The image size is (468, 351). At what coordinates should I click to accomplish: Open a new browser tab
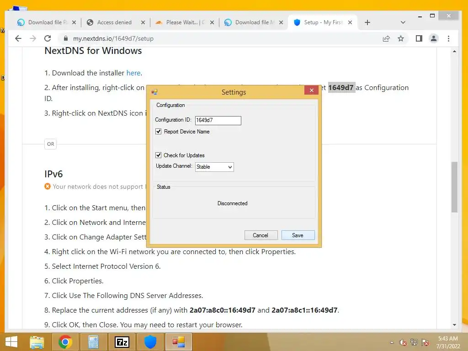(x=367, y=22)
